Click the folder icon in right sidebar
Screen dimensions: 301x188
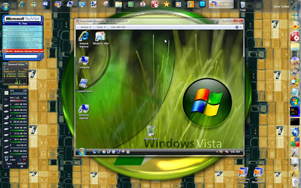(295, 47)
